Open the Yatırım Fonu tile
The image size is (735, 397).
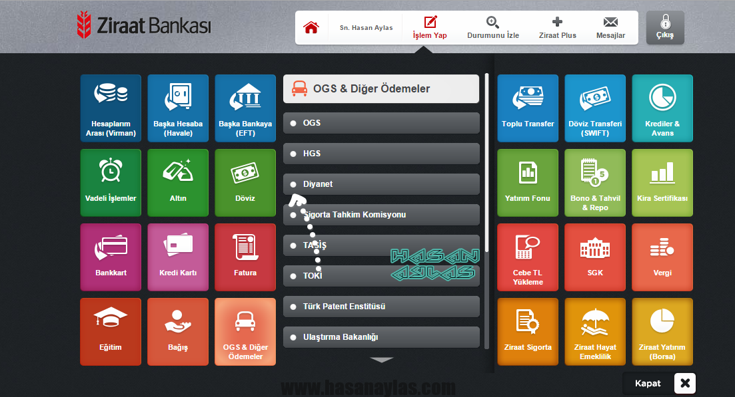point(528,182)
